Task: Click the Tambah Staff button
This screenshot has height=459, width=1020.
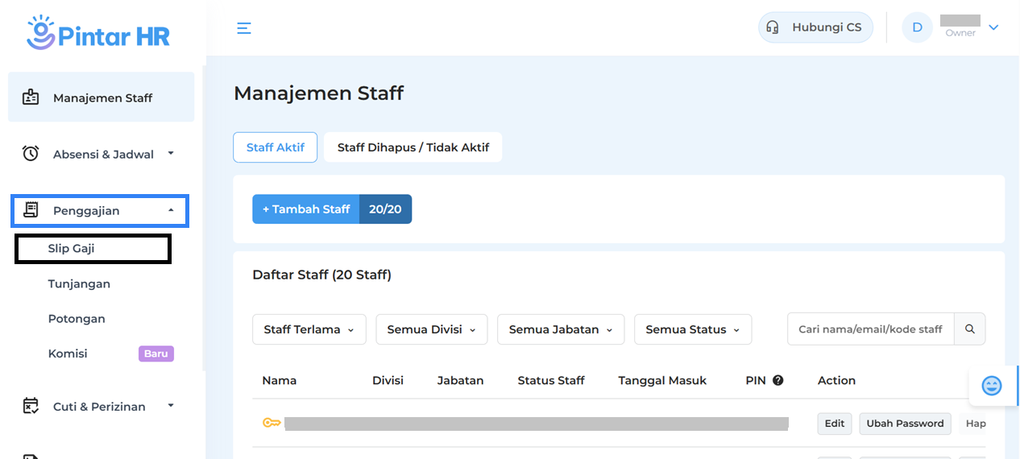Action: (x=306, y=209)
